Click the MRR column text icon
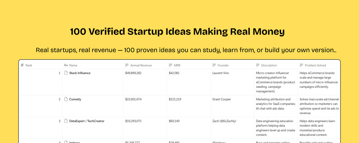The height and width of the screenshot is (143, 359). 171,65
